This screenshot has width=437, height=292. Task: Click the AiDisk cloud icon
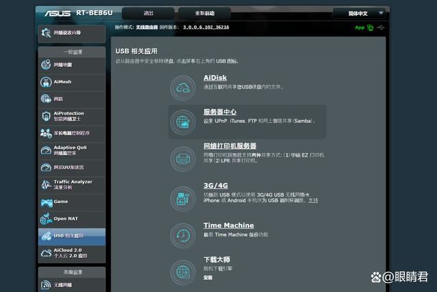click(183, 88)
